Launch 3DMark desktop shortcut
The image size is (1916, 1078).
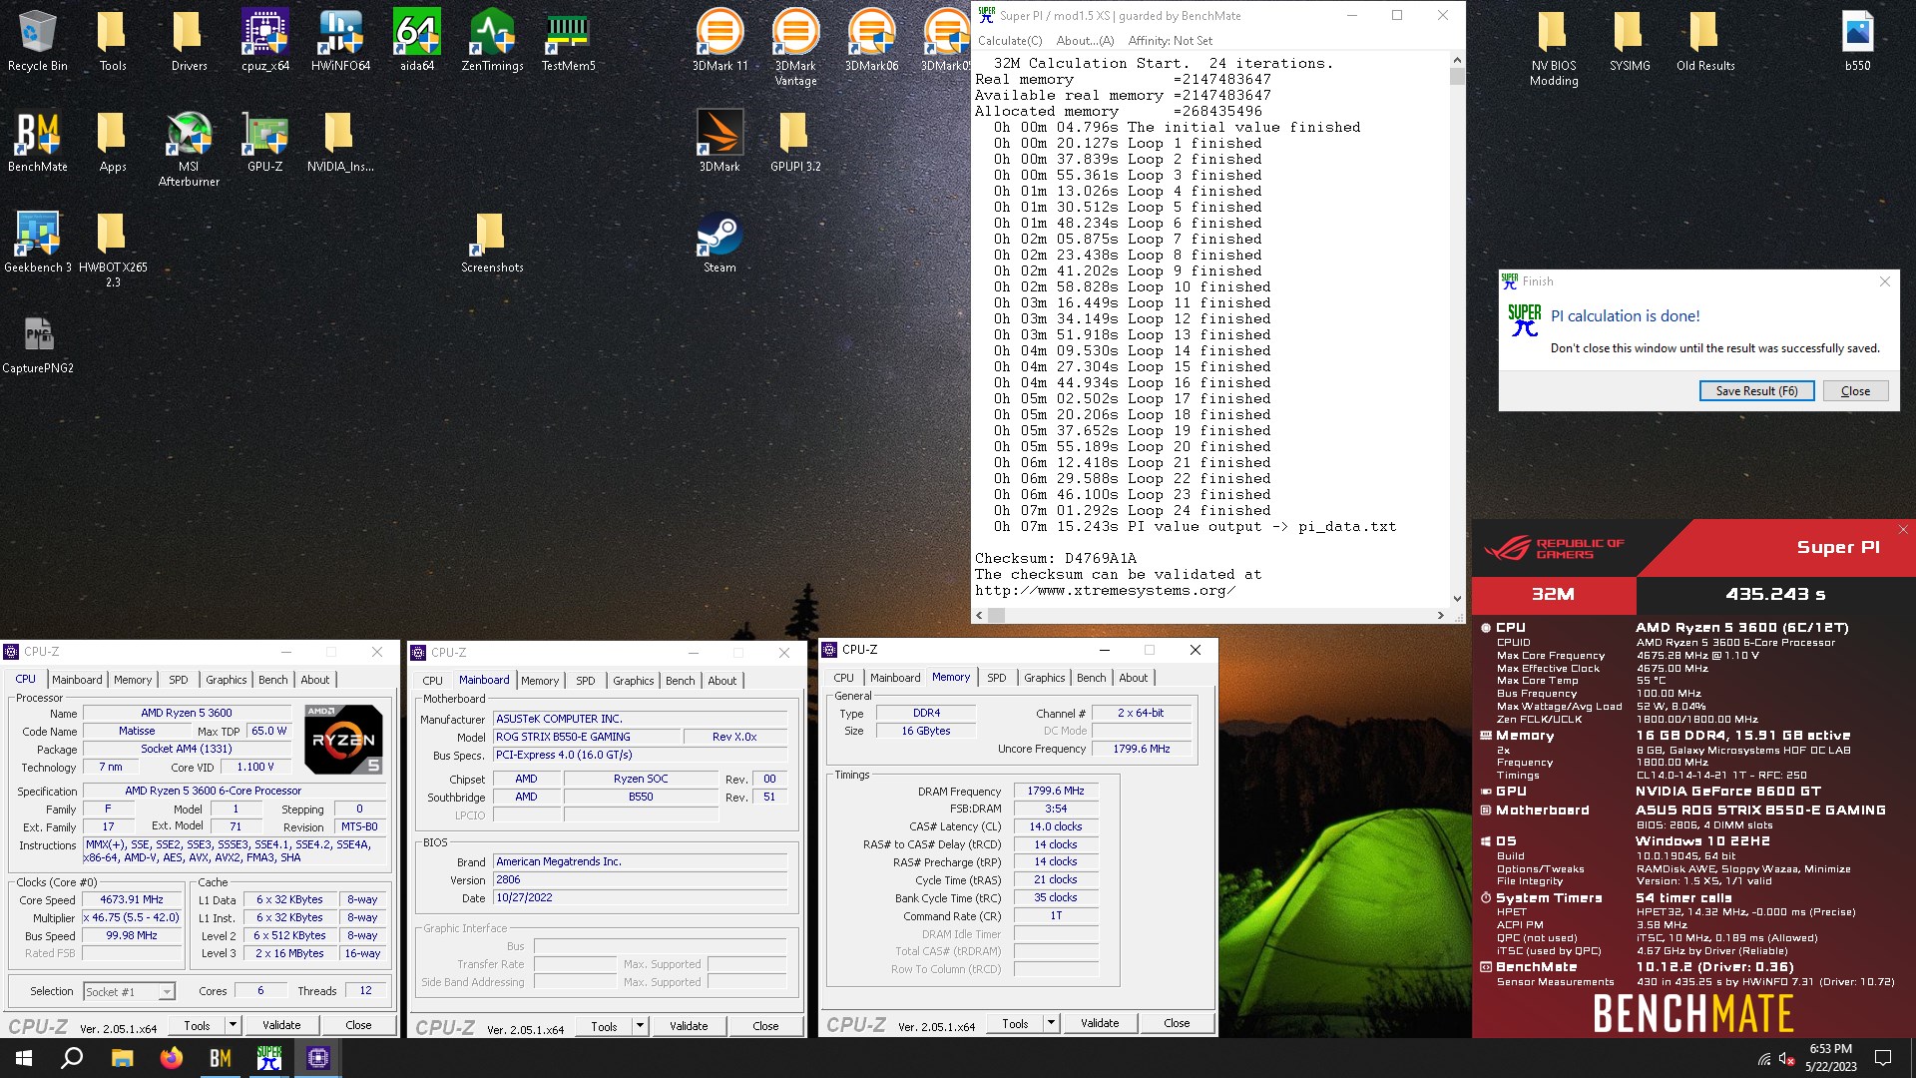click(720, 141)
